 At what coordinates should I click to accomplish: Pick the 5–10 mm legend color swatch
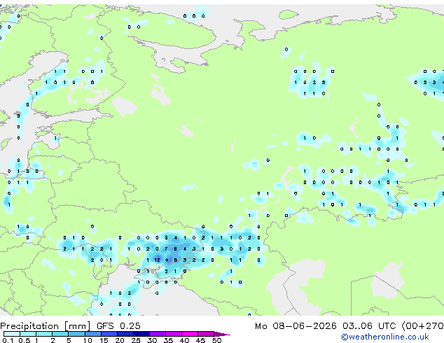coord(76,334)
